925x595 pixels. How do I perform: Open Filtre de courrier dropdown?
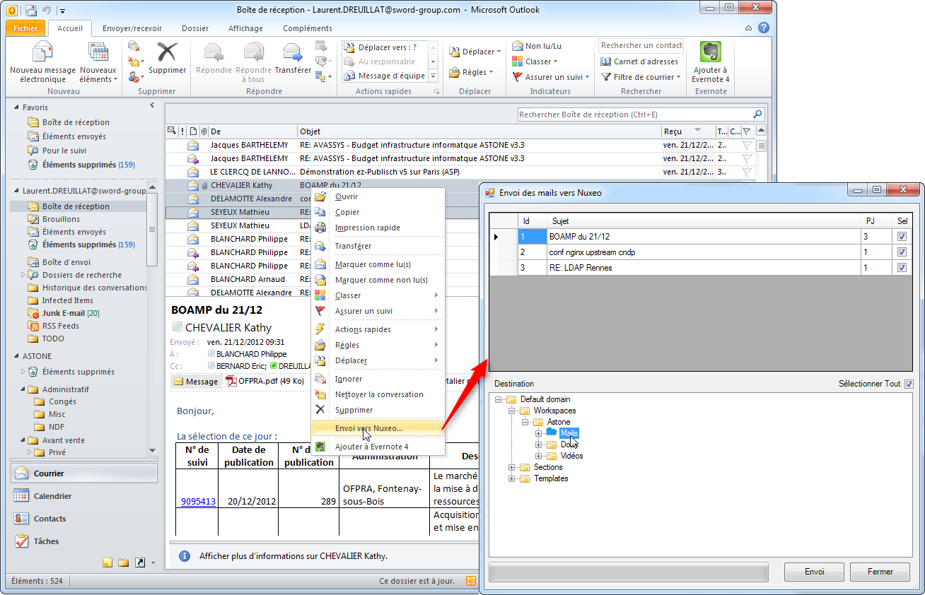click(641, 77)
